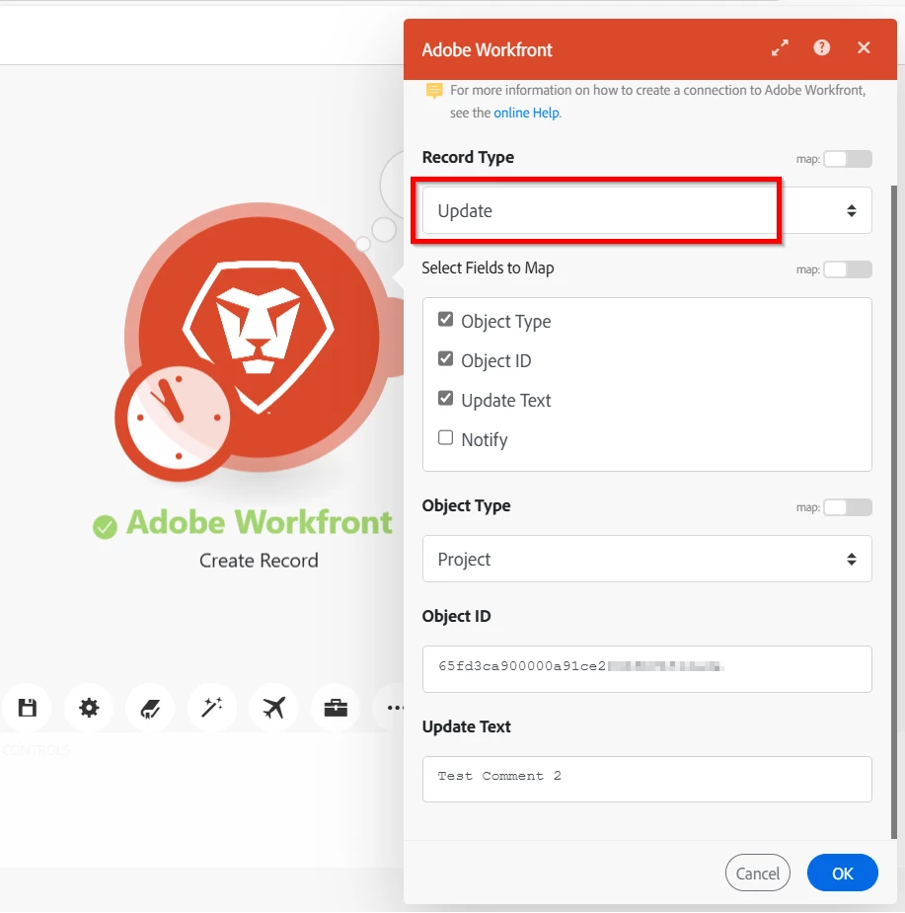
Task: Close the Adobe Workfront dialog
Action: 864,47
